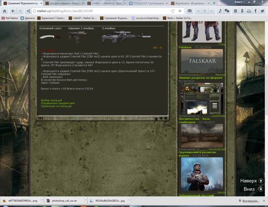Bookmark this page with the star
Screen dimensions: 268x207
coord(180,11)
